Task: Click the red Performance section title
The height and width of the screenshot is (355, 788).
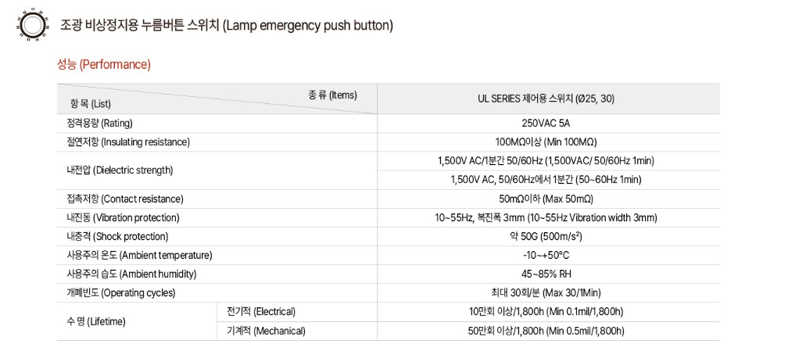Action: tap(104, 64)
